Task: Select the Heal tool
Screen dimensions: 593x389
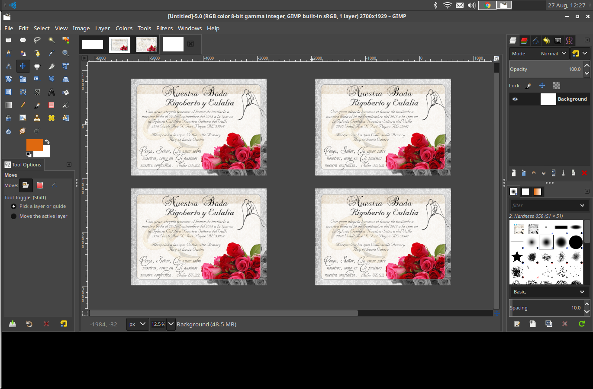Action: point(52,118)
